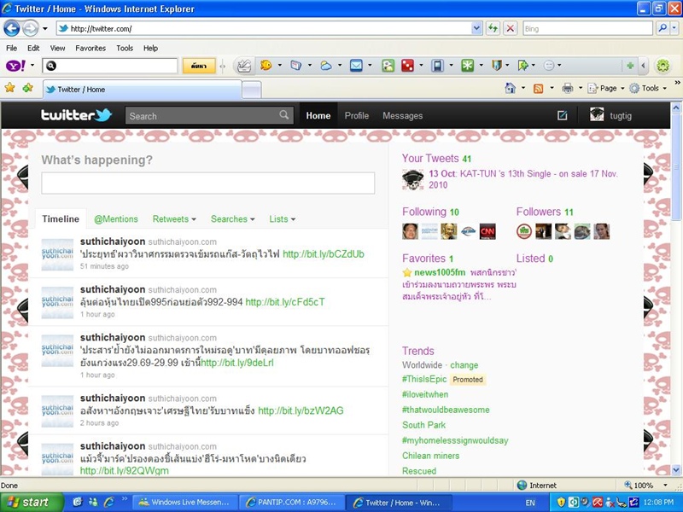Switch to the PANTIP.COM taskbar window
The height and width of the screenshot is (512, 683).
pos(292,503)
